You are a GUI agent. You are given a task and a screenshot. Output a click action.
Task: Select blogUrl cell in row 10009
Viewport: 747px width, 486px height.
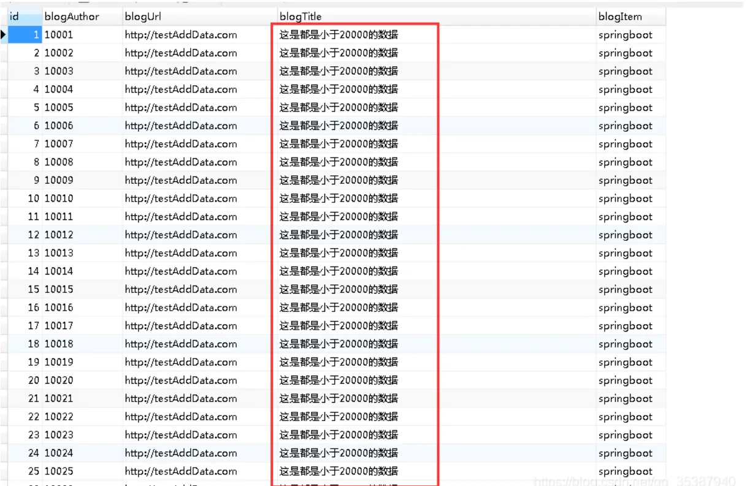(x=199, y=180)
